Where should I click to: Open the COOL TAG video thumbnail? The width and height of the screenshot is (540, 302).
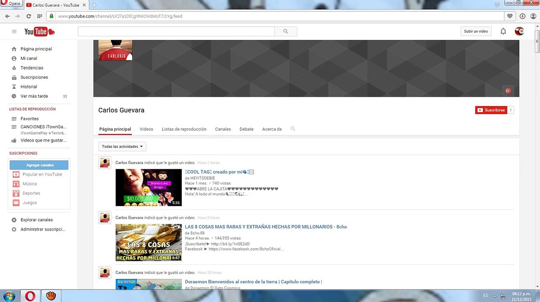click(149, 187)
